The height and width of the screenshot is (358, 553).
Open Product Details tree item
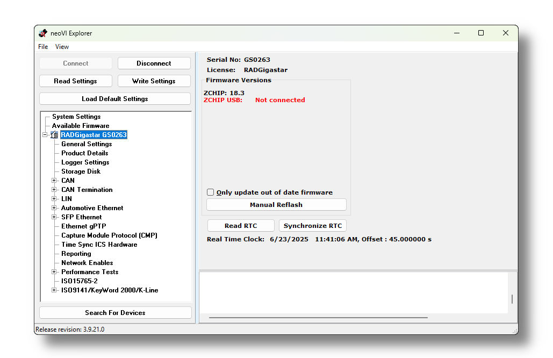coord(85,153)
